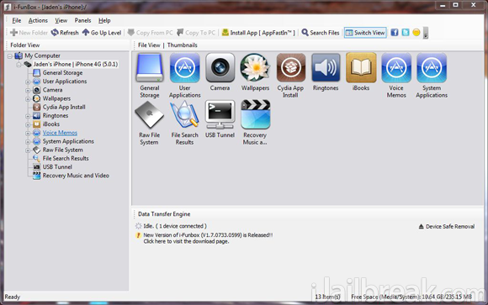This screenshot has height=305, width=488.
Task: Select USB Tunnel in the folder tree
Action: coord(57,167)
